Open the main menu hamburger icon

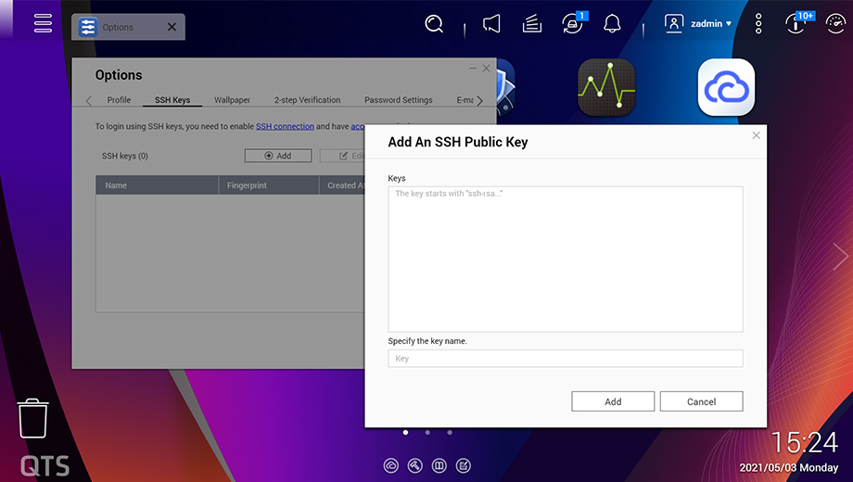43,23
